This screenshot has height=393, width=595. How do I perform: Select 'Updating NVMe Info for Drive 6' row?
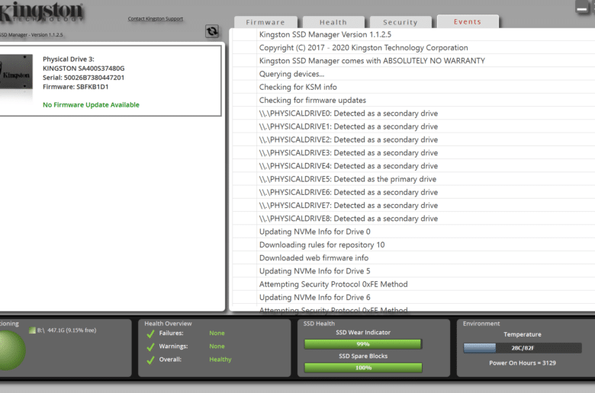tap(413, 298)
